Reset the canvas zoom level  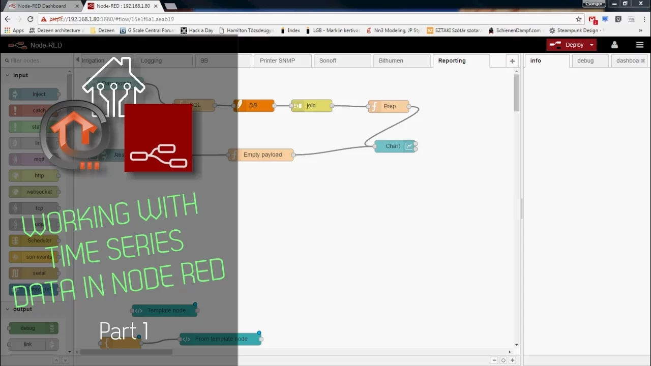click(504, 360)
